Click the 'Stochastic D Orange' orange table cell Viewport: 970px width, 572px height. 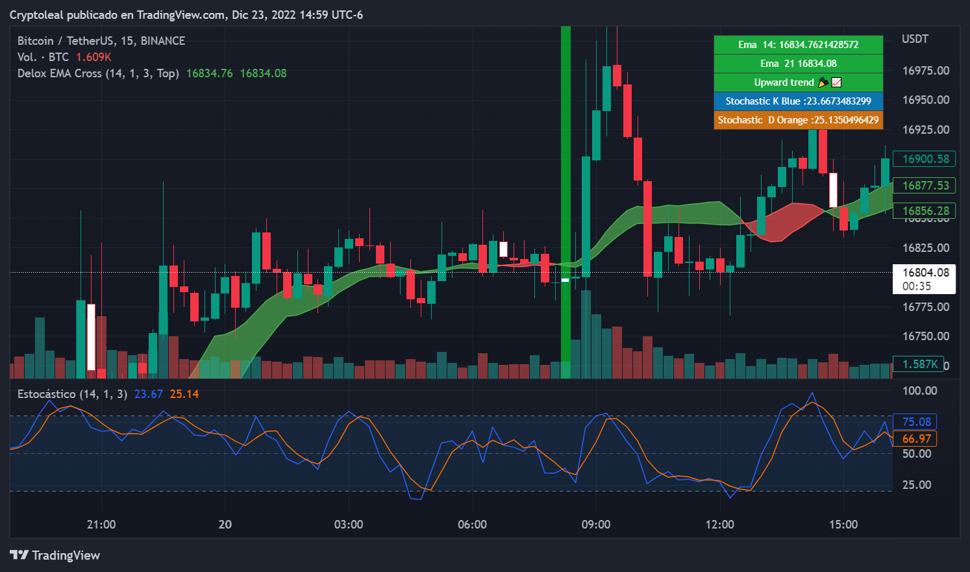[798, 120]
